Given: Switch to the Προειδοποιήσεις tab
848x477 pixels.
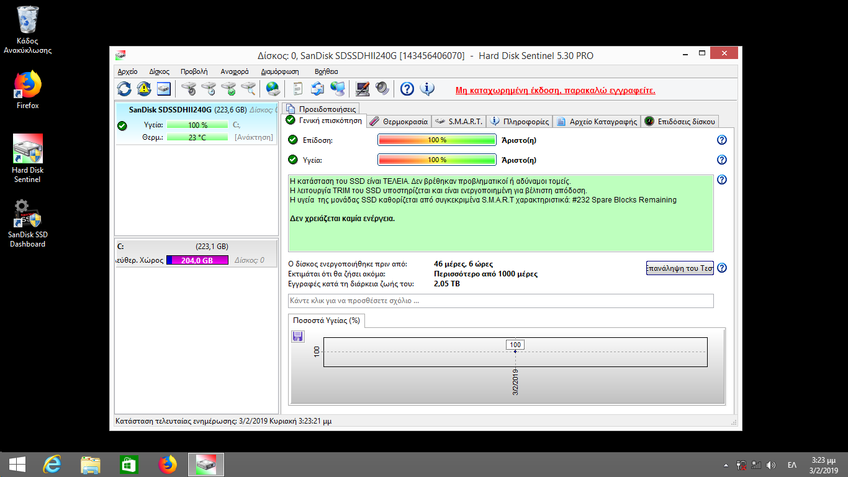Looking at the screenshot, I should coord(320,109).
